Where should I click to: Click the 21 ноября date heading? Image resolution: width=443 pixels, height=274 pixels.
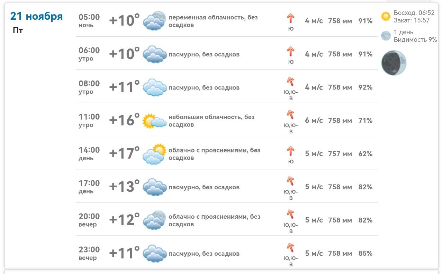pyautogui.click(x=36, y=16)
